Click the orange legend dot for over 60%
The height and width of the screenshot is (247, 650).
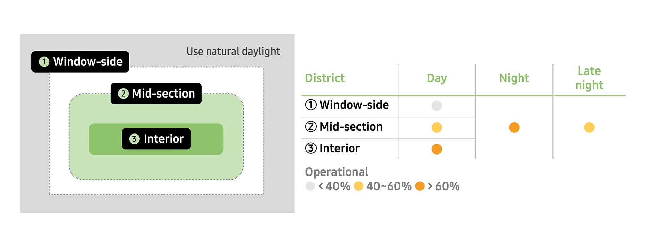click(x=420, y=186)
